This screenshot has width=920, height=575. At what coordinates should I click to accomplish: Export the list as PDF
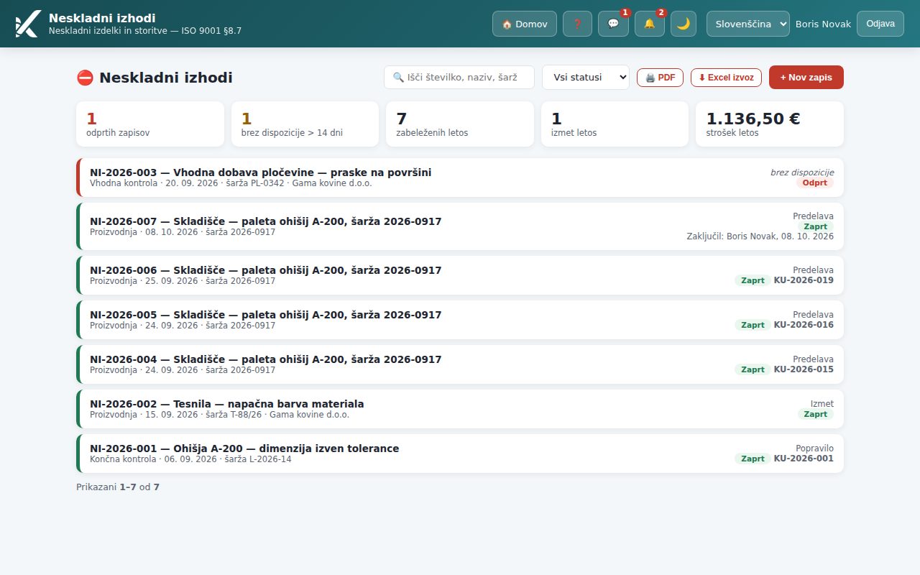click(661, 78)
